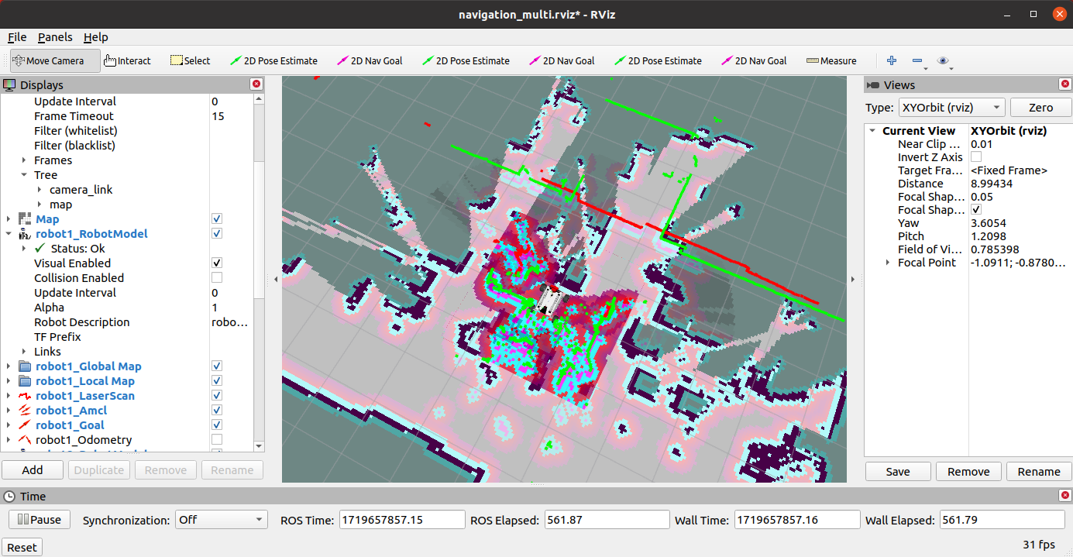Viewport: 1073px width, 557px height.
Task: Pause the time
Action: point(39,520)
